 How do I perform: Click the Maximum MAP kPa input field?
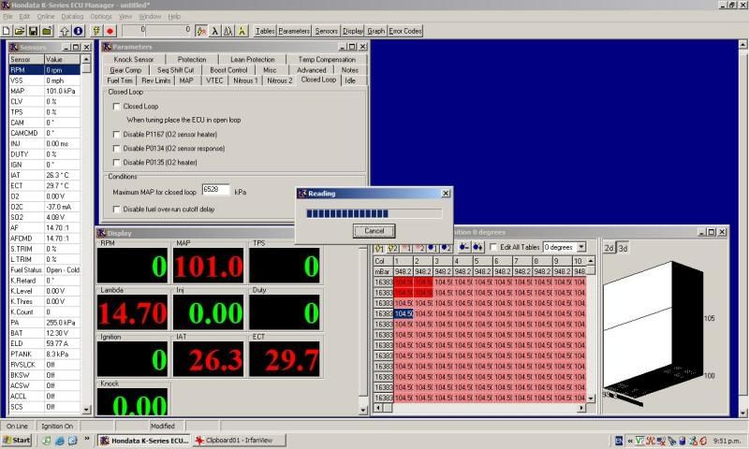tap(216, 190)
